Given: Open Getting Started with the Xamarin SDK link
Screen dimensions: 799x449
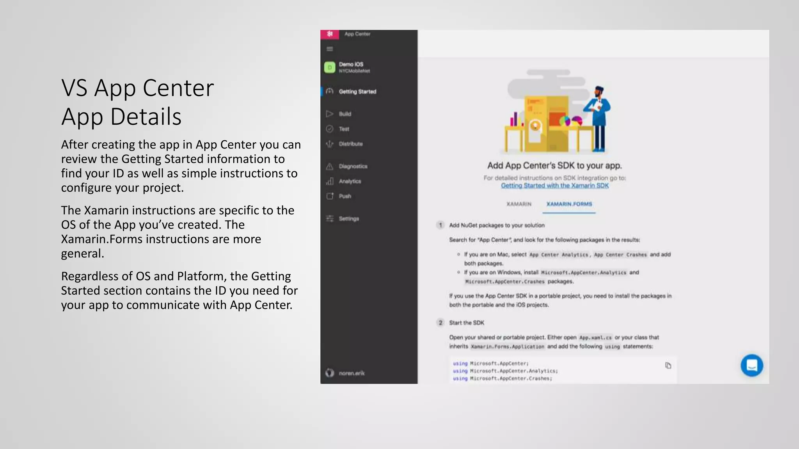Looking at the screenshot, I should point(555,186).
